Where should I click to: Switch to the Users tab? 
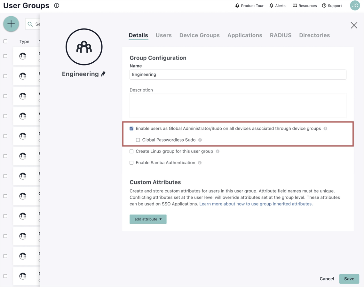pos(163,35)
